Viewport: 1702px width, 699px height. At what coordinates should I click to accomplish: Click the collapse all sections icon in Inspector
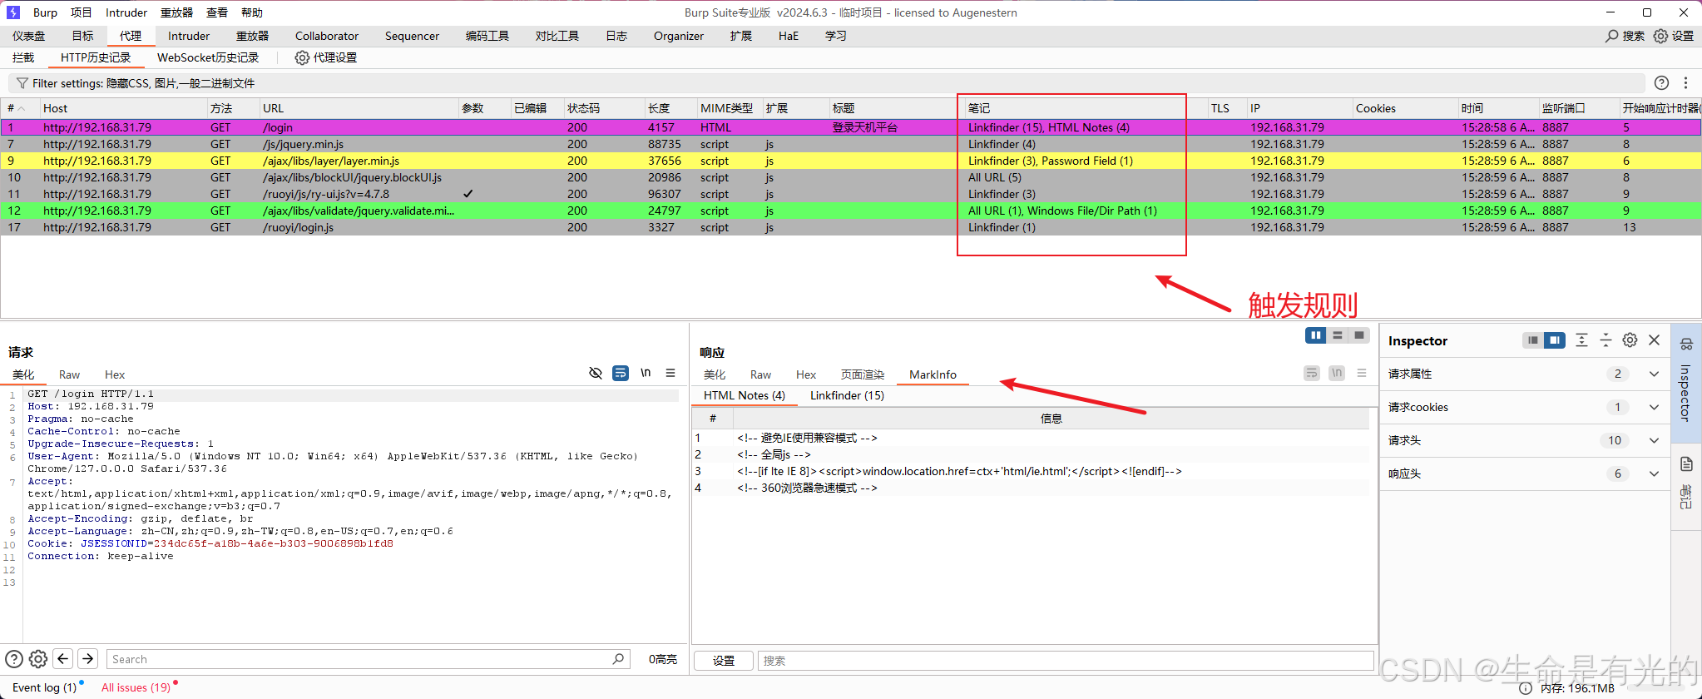(x=1606, y=340)
